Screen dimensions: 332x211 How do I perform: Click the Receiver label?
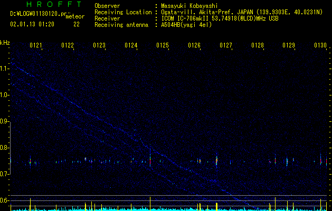click(107, 18)
